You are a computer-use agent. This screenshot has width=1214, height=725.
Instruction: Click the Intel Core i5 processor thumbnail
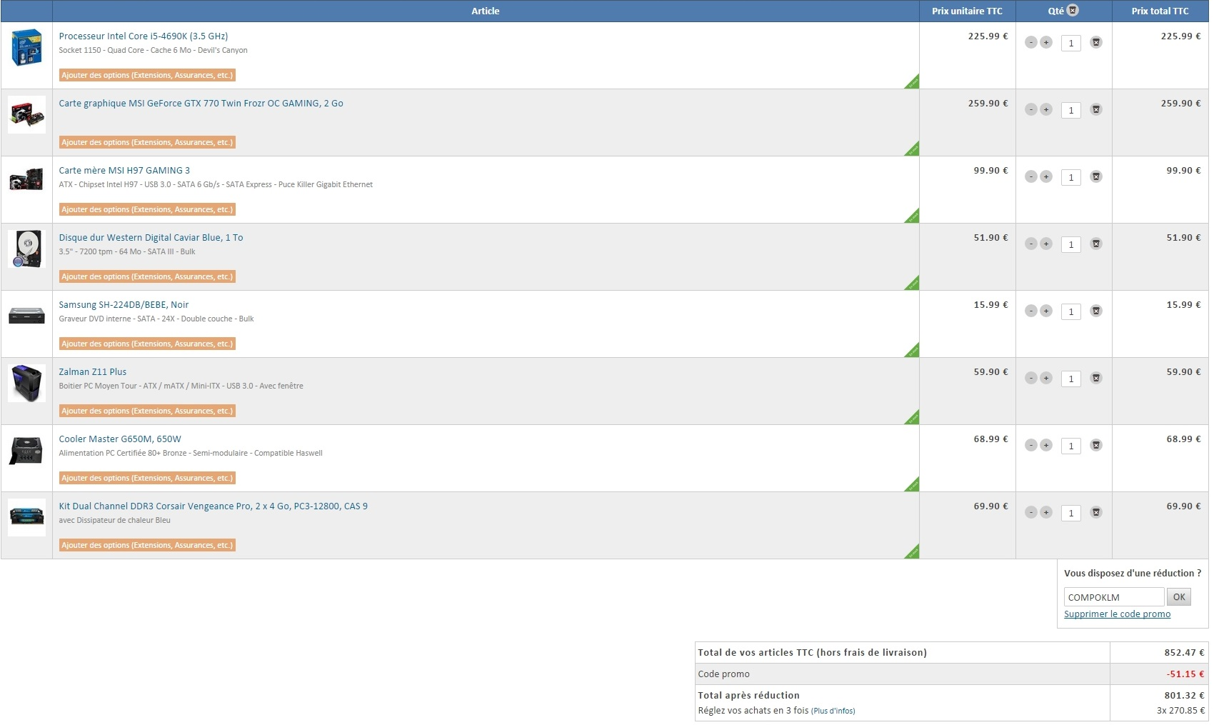click(x=26, y=47)
